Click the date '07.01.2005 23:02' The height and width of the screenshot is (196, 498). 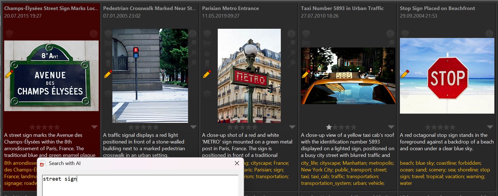122,16
